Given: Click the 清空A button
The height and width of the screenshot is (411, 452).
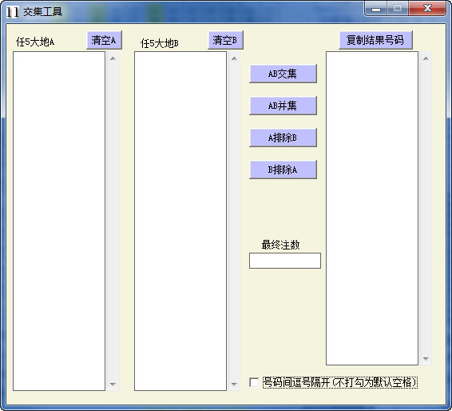Looking at the screenshot, I should pos(104,40).
